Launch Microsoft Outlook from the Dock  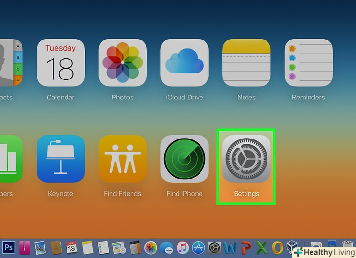tap(277, 248)
